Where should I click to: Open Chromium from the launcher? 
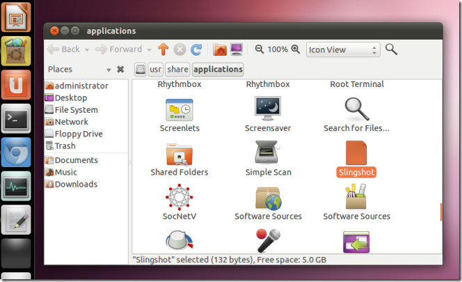coord(16,152)
